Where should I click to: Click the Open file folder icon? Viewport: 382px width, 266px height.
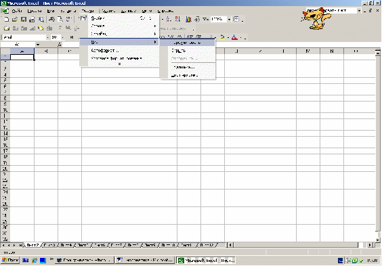point(15,20)
